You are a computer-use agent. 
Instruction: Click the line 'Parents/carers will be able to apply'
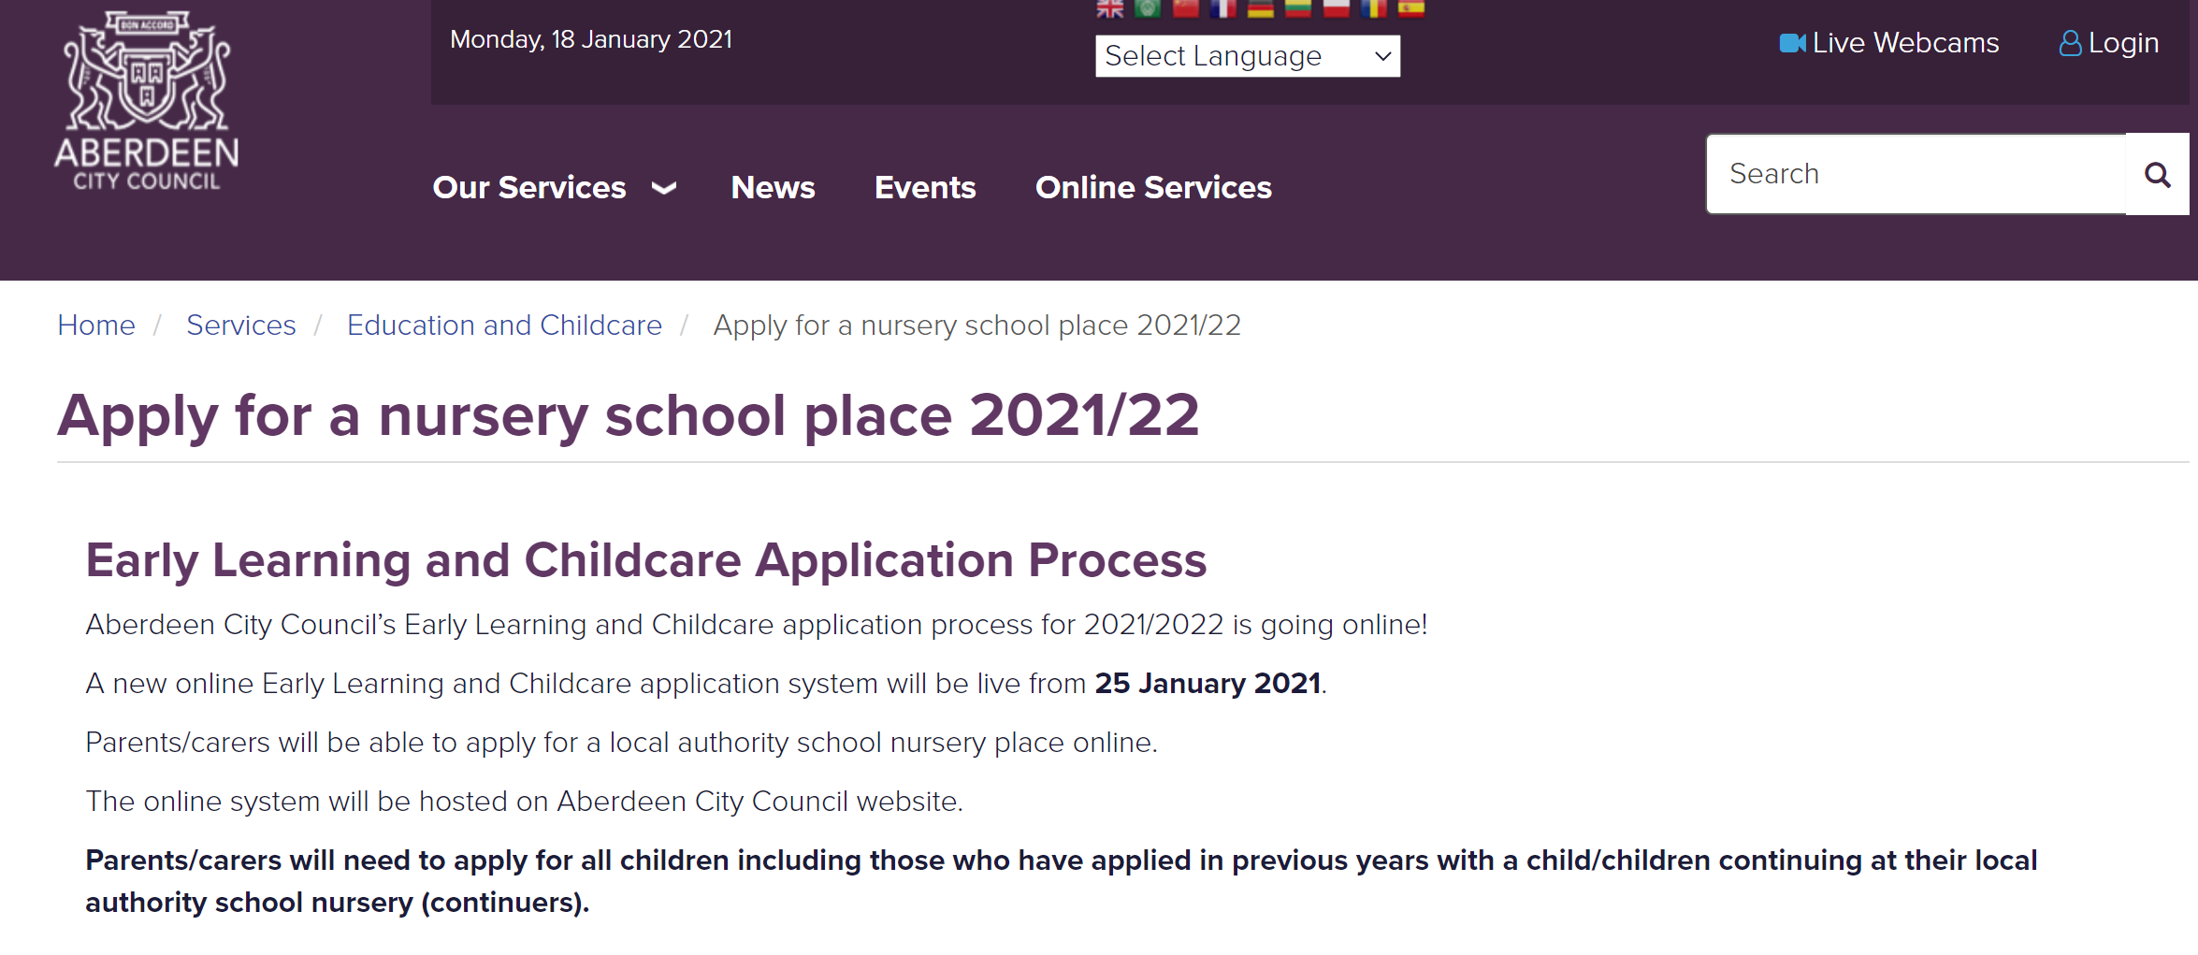point(622,742)
